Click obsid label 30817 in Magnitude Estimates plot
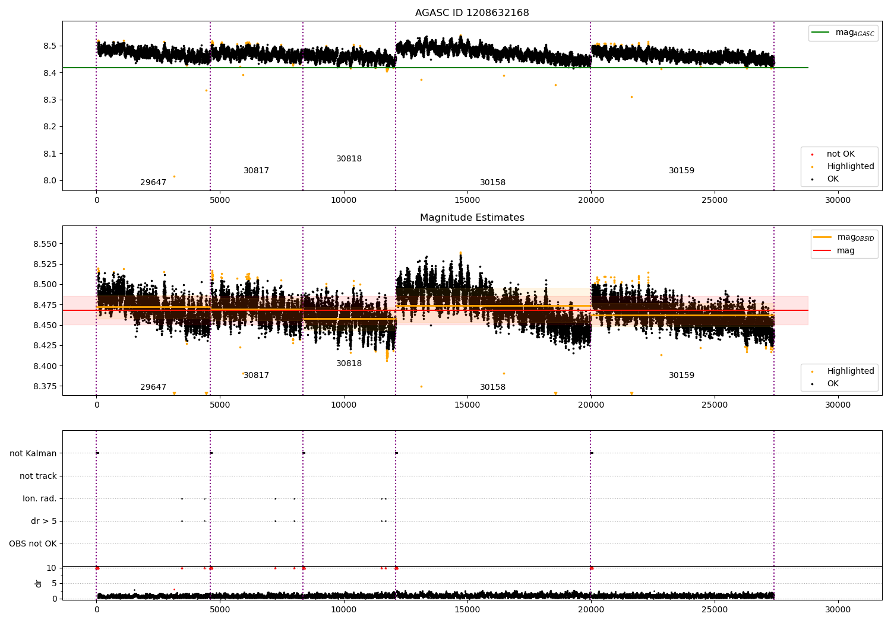The width and height of the screenshot is (891, 623). click(257, 376)
